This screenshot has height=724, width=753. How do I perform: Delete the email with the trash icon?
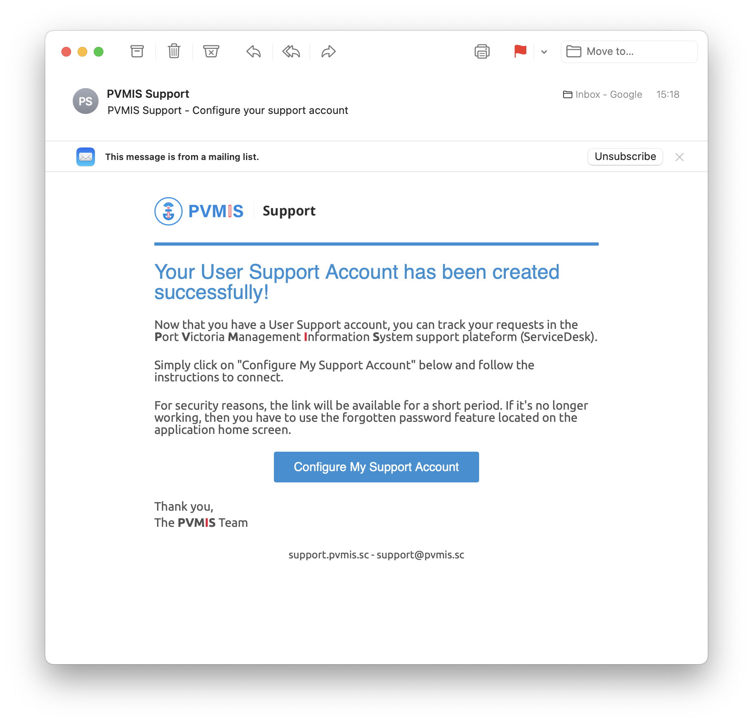(x=174, y=51)
